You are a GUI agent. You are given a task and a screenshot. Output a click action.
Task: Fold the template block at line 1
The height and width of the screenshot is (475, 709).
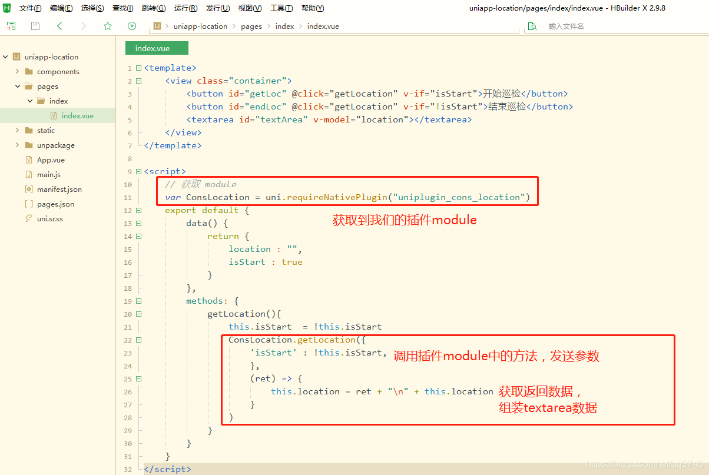pyautogui.click(x=138, y=68)
